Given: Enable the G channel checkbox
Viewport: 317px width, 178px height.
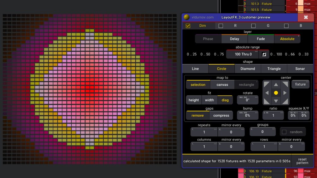Looking at the screenshot, I should pyautogui.click(x=253, y=26).
